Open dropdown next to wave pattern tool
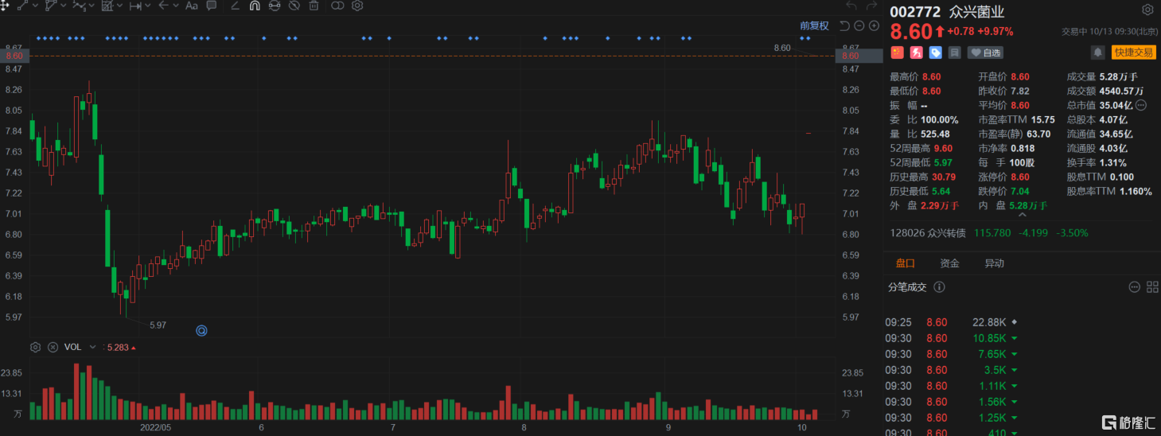This screenshot has width=1161, height=436. coord(92,6)
